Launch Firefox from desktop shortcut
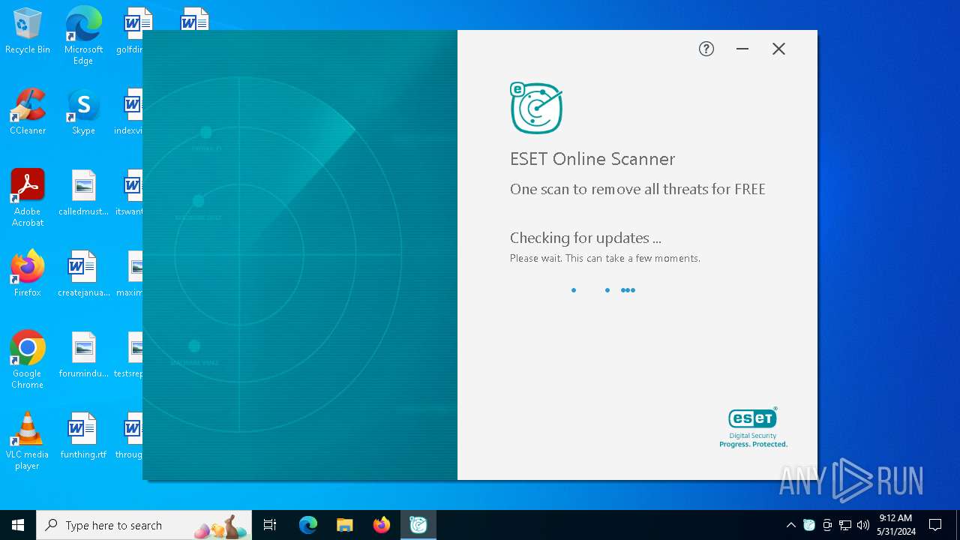This screenshot has height=540, width=960. 28,274
